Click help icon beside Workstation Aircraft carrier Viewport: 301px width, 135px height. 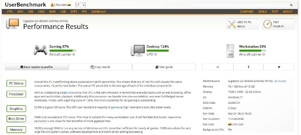264,54
